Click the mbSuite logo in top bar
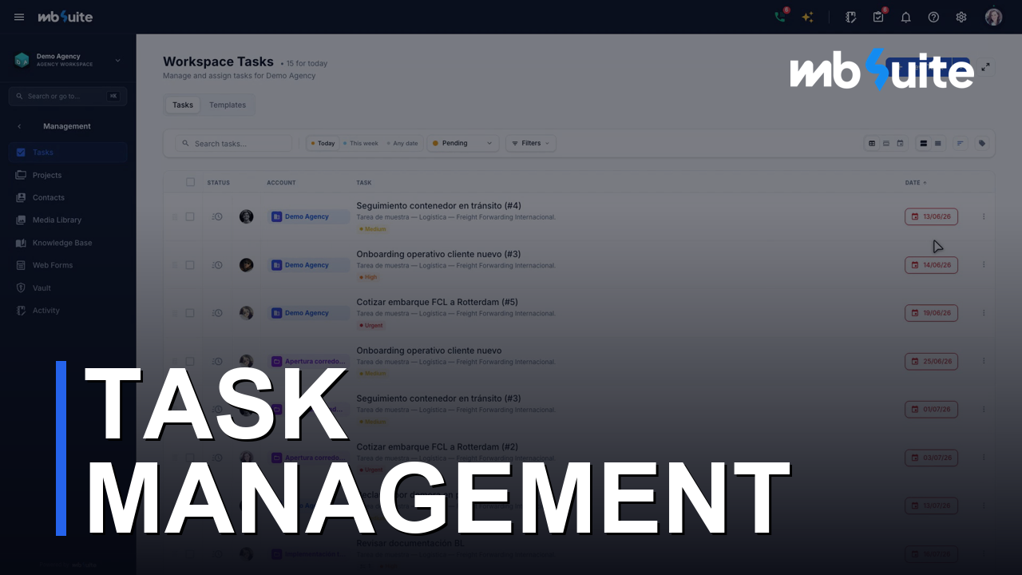 pos(65,17)
